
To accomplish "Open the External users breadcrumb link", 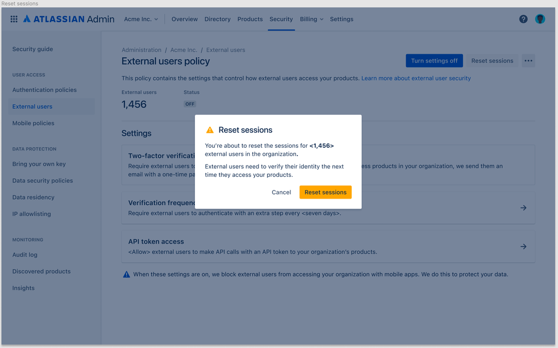I will pyautogui.click(x=226, y=50).
